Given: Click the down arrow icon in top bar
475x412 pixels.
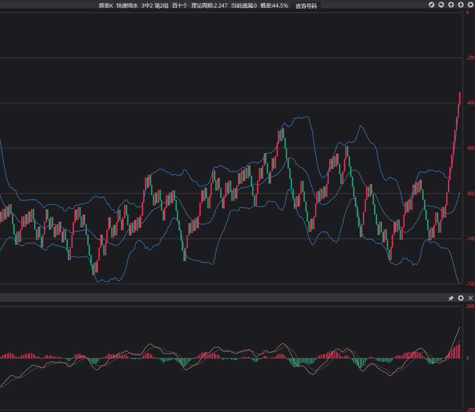Looking at the screenshot, I should [460, 5].
